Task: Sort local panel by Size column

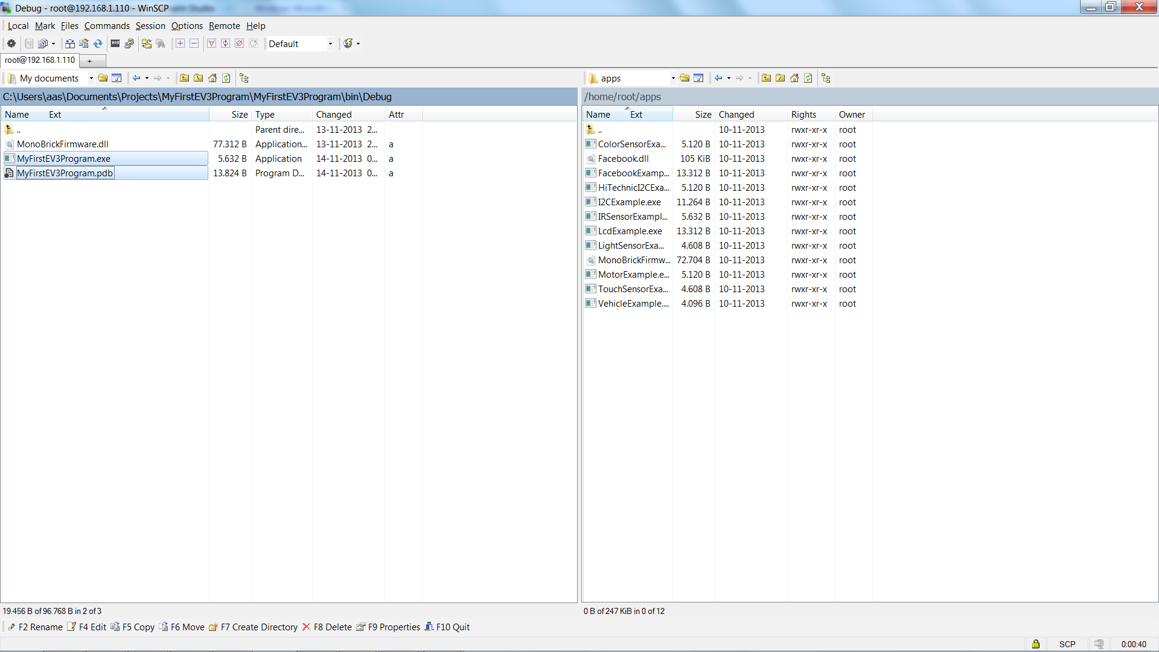Action: [x=230, y=115]
